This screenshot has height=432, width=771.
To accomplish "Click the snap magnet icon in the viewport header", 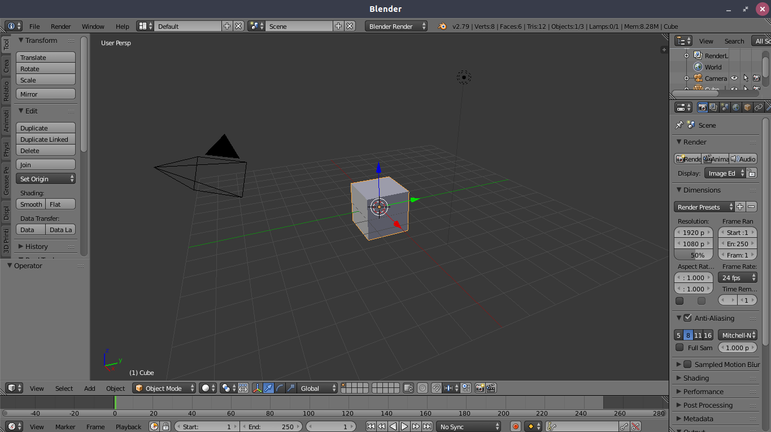I will pos(436,388).
